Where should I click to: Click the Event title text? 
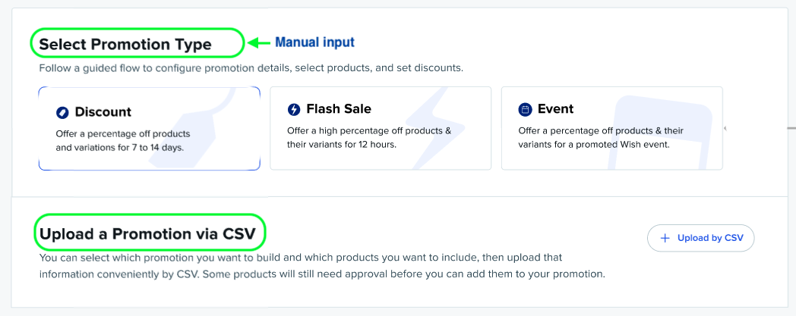pos(555,109)
